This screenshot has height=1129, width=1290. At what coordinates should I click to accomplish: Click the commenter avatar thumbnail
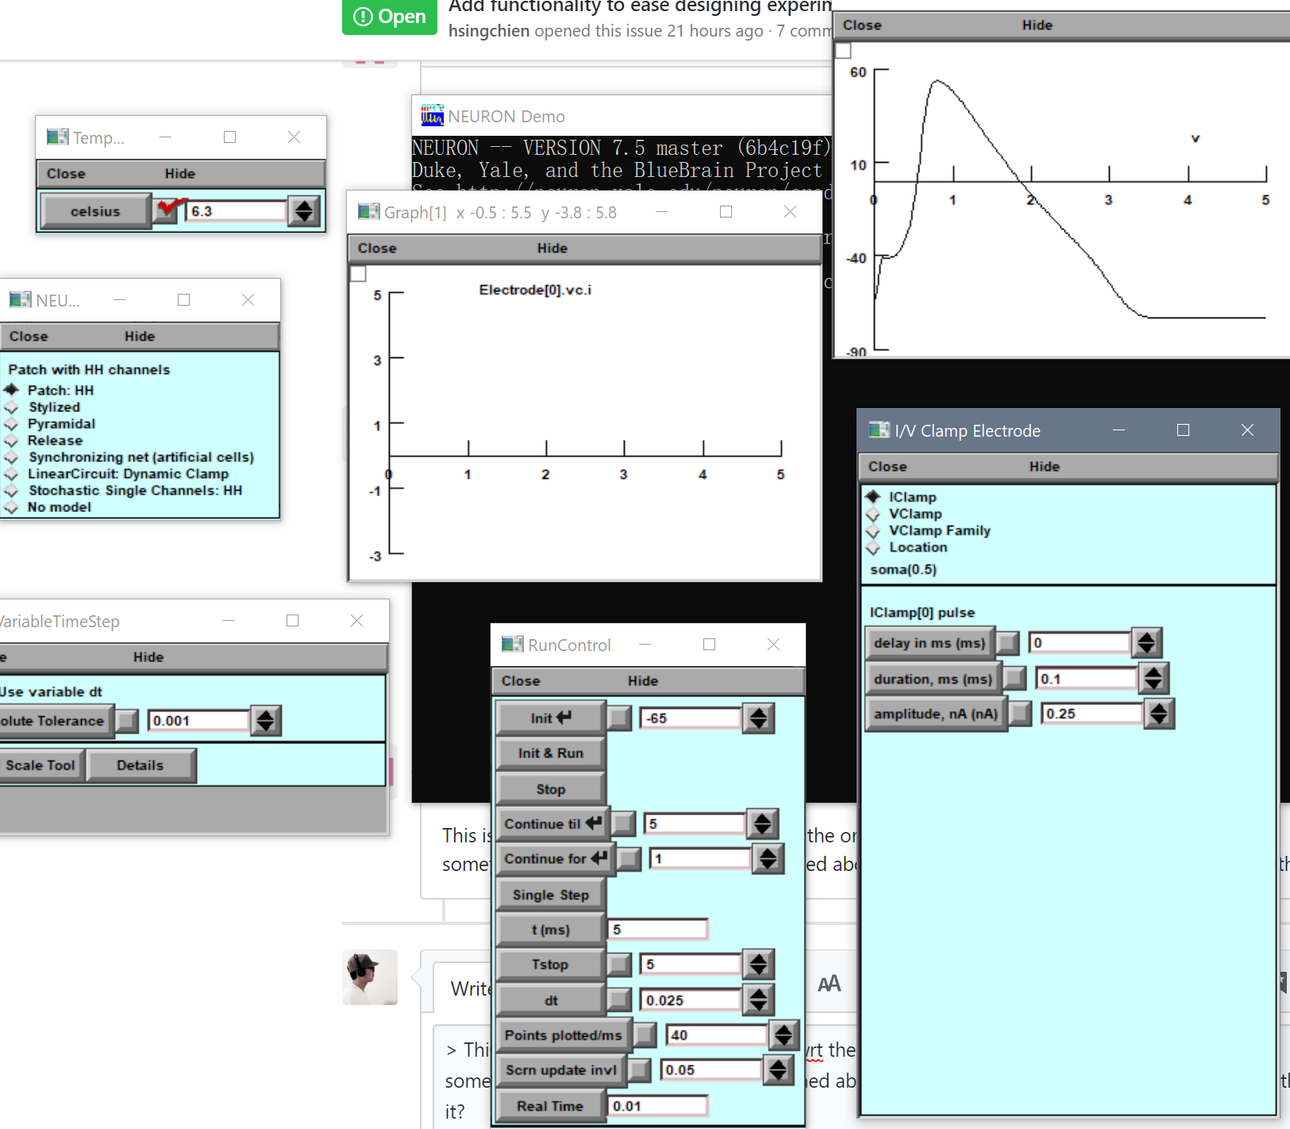pos(370,977)
